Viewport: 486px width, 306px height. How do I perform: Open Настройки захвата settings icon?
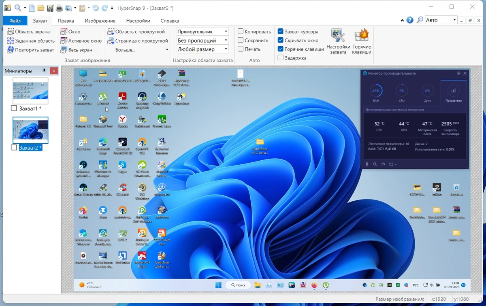click(338, 36)
